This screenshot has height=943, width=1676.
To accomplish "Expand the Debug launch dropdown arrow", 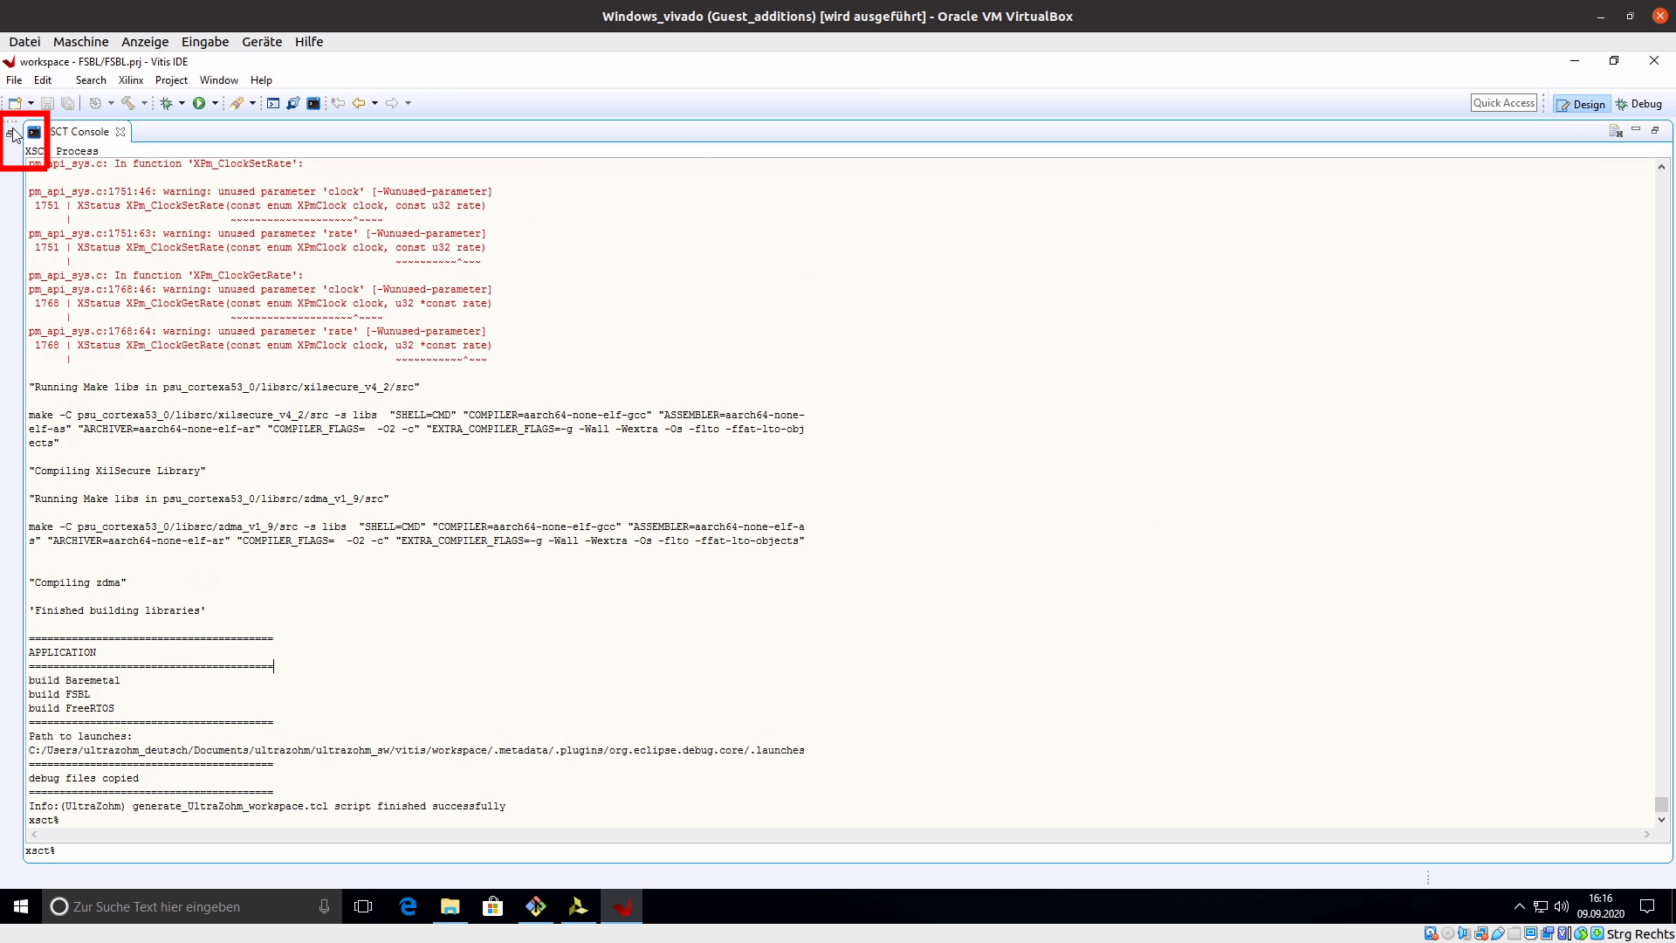I will tap(182, 103).
